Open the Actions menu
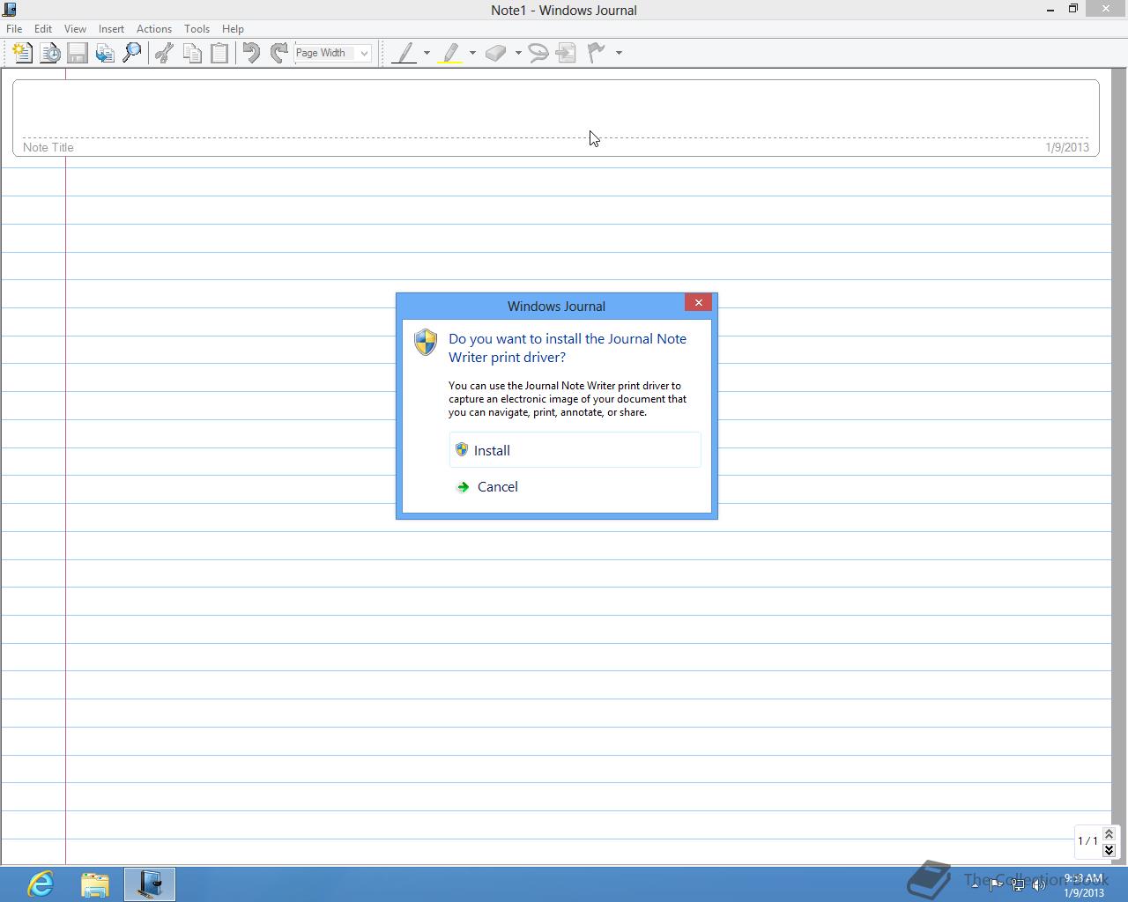The height and width of the screenshot is (902, 1128). tap(154, 29)
